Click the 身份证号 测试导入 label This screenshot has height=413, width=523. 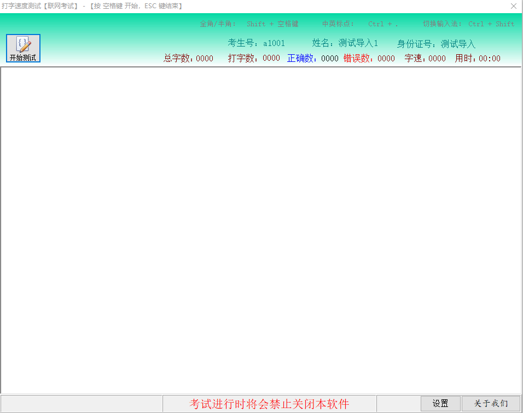[x=436, y=44]
